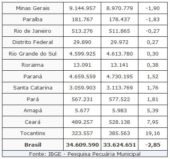Screen dimensions: 170x159
Task: Select the Rio de Janeiro cell
Action: point(33,31)
